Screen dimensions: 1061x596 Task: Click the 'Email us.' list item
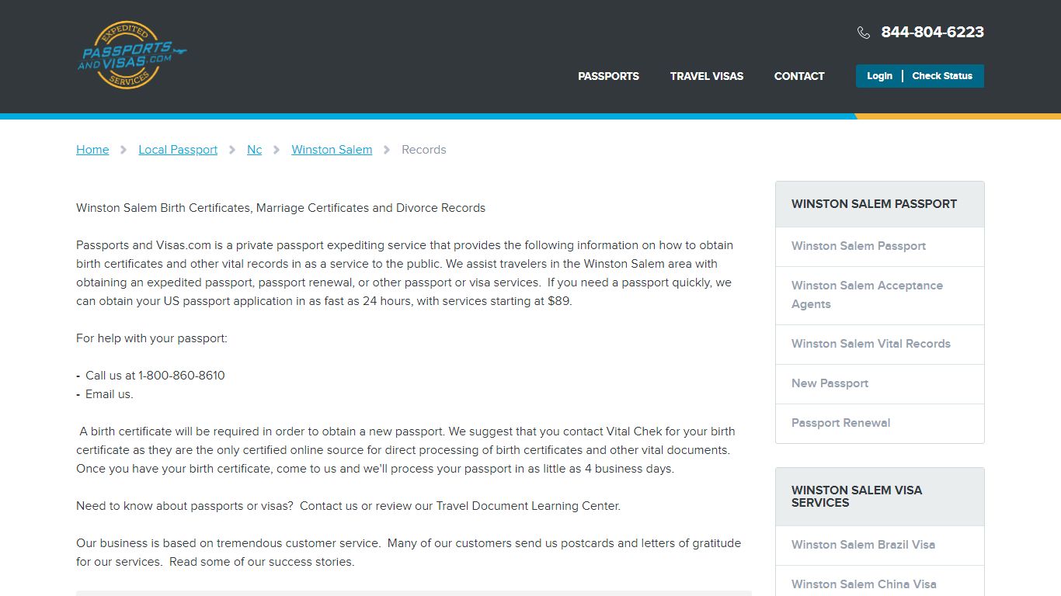(110, 394)
